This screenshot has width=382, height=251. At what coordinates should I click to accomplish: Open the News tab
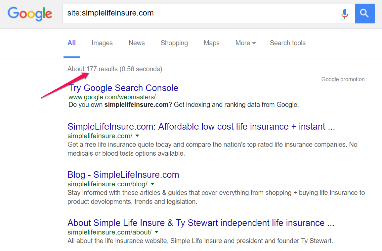[137, 43]
